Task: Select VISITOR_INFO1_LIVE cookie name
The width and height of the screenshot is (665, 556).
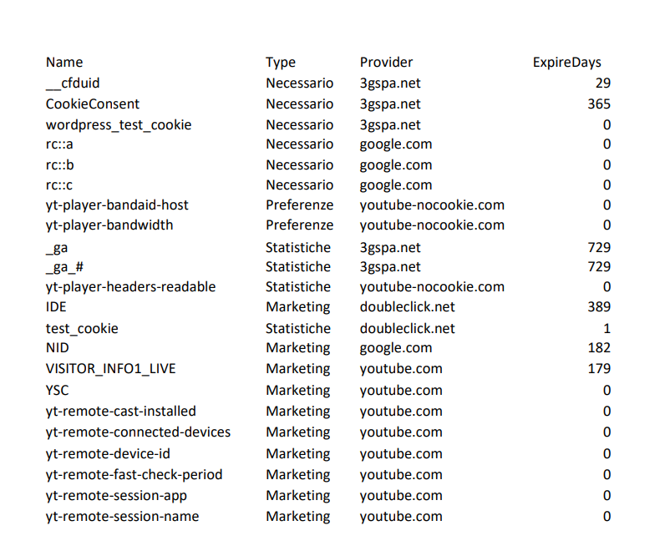Action: point(110,369)
